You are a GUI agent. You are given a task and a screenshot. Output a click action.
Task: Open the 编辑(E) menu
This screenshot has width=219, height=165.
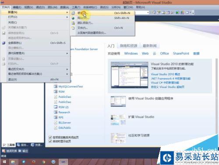click(x=17, y=7)
